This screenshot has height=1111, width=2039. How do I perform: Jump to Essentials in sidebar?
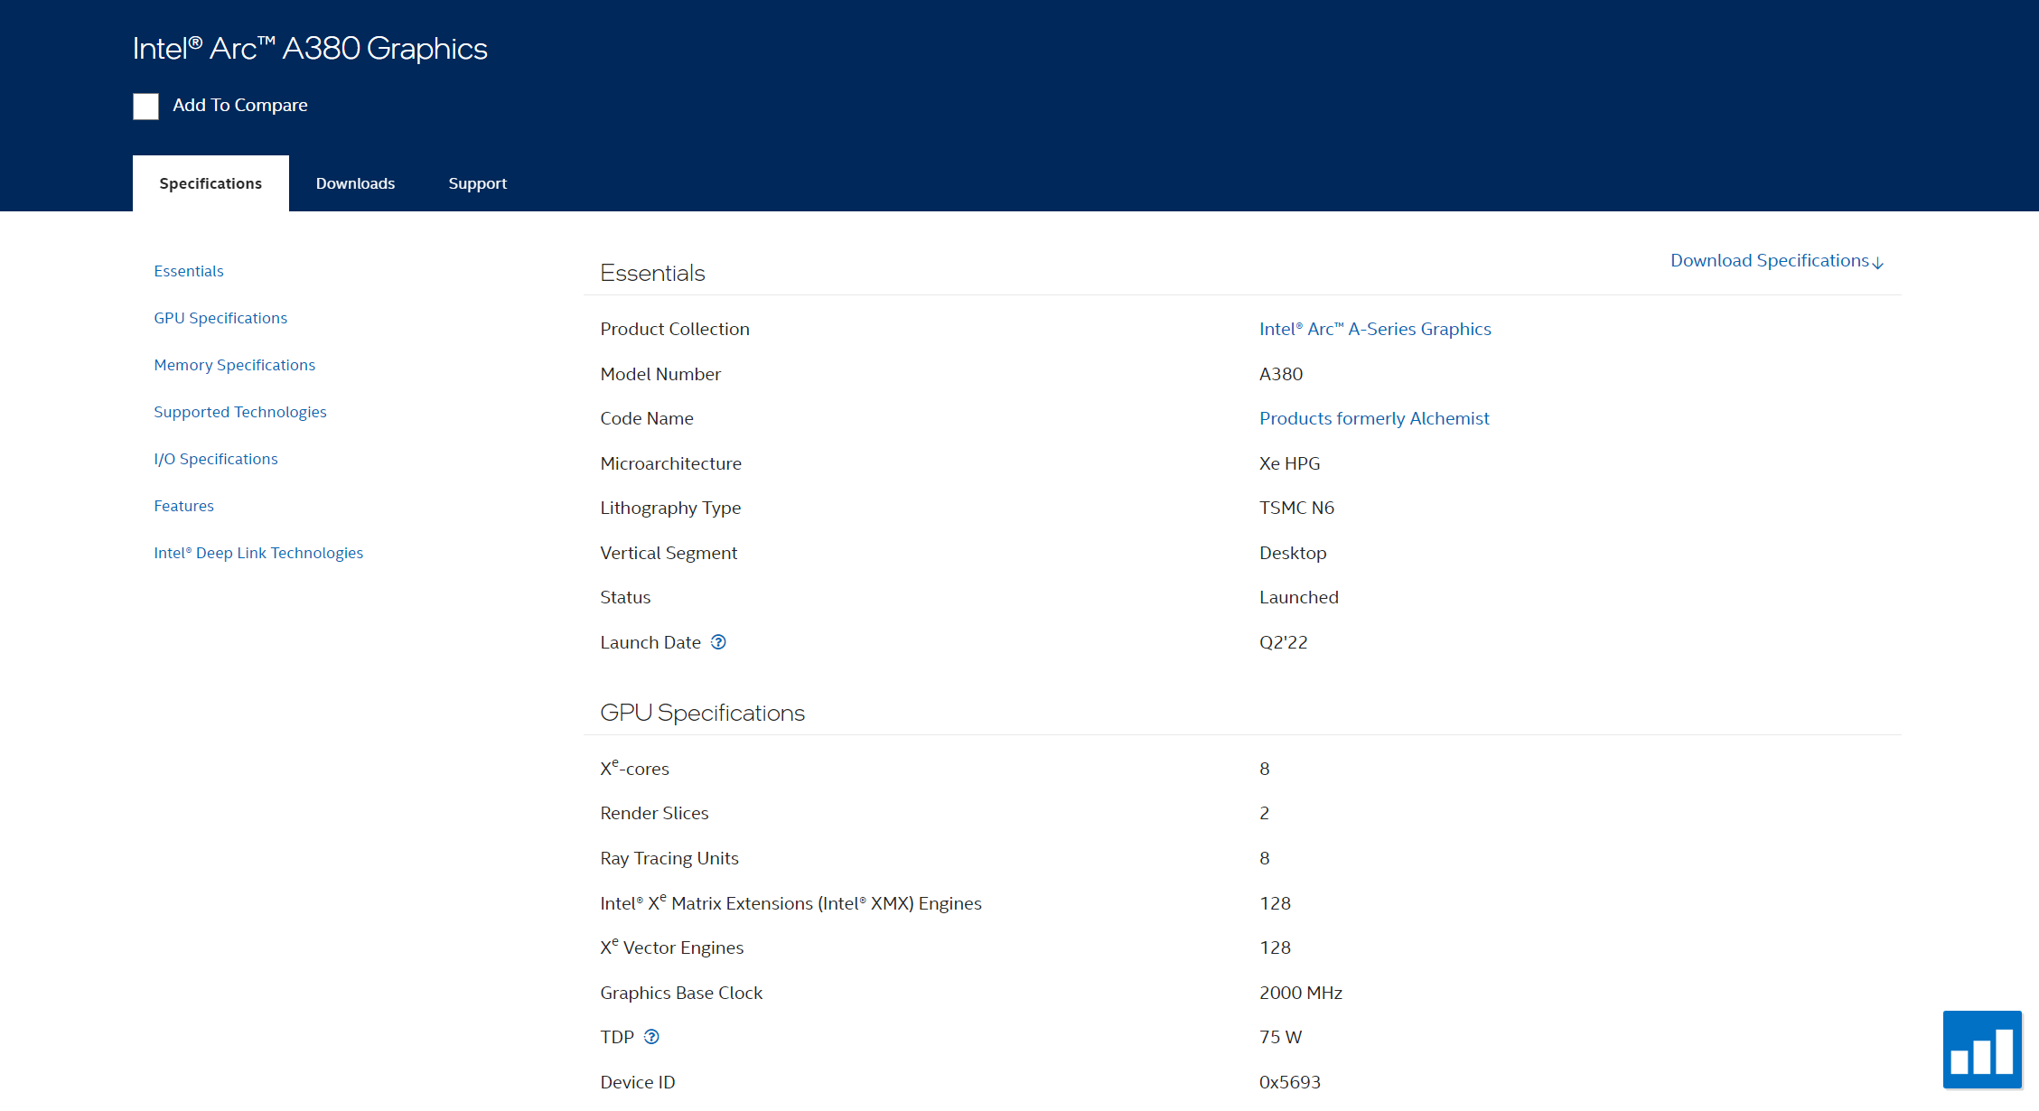(x=188, y=271)
